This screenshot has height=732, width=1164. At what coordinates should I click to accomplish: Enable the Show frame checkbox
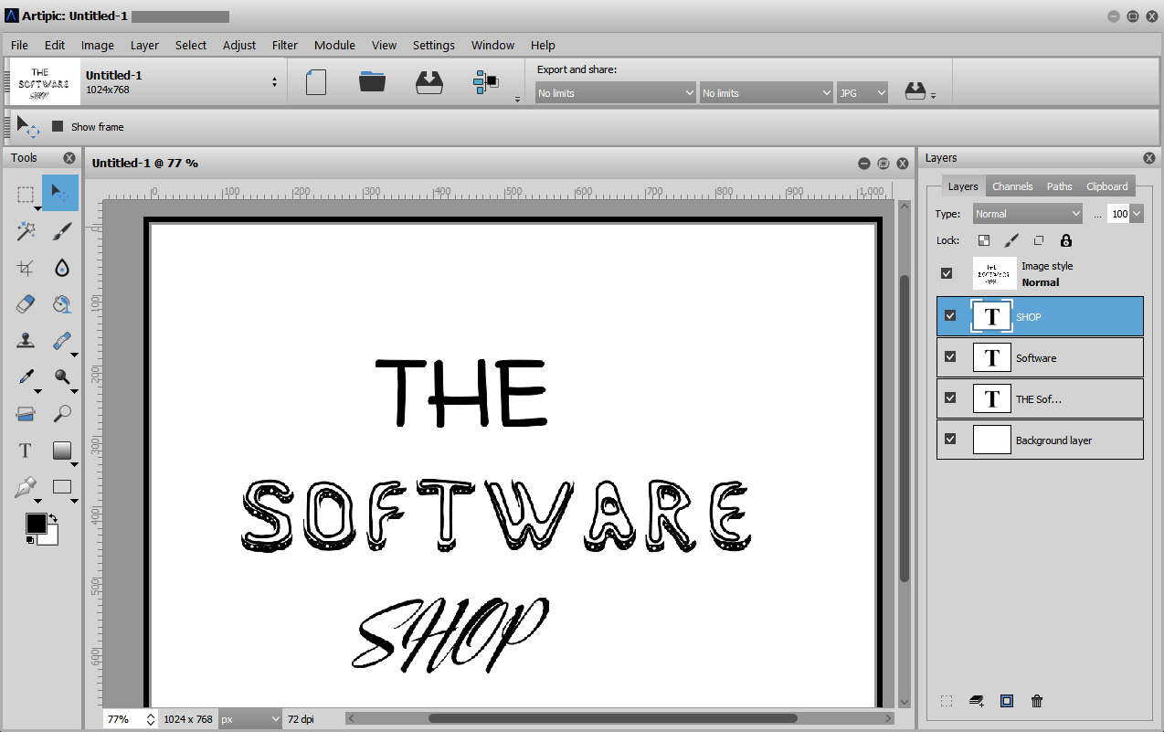(58, 127)
